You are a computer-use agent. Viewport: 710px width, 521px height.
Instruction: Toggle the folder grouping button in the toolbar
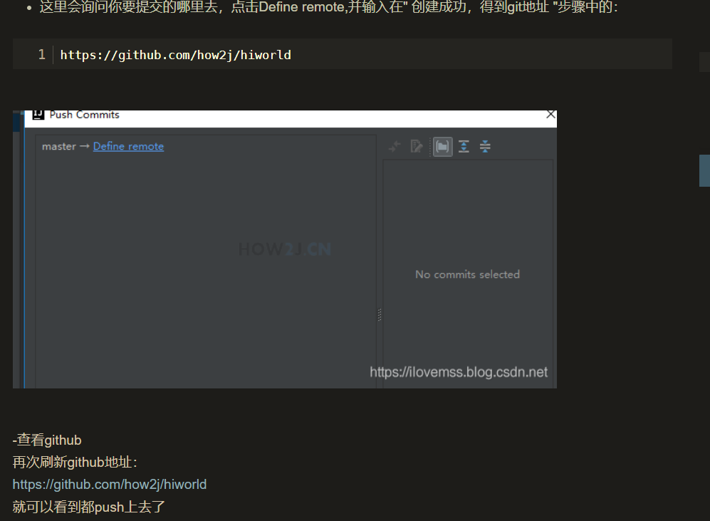pyautogui.click(x=442, y=146)
